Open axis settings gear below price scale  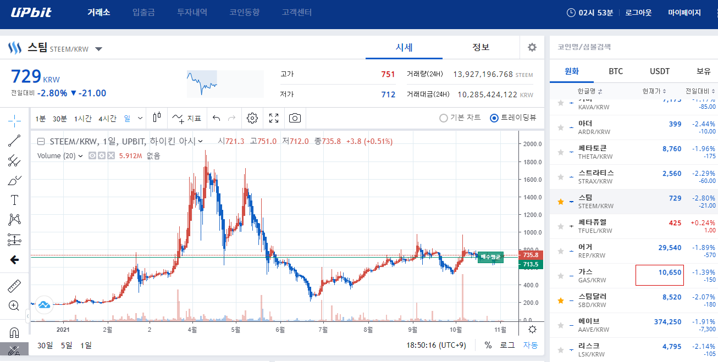coord(532,330)
